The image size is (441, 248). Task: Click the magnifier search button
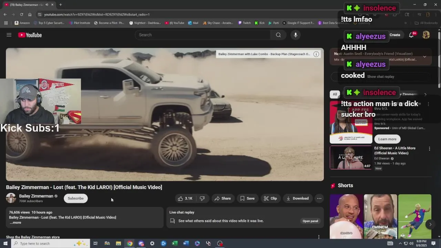278,35
